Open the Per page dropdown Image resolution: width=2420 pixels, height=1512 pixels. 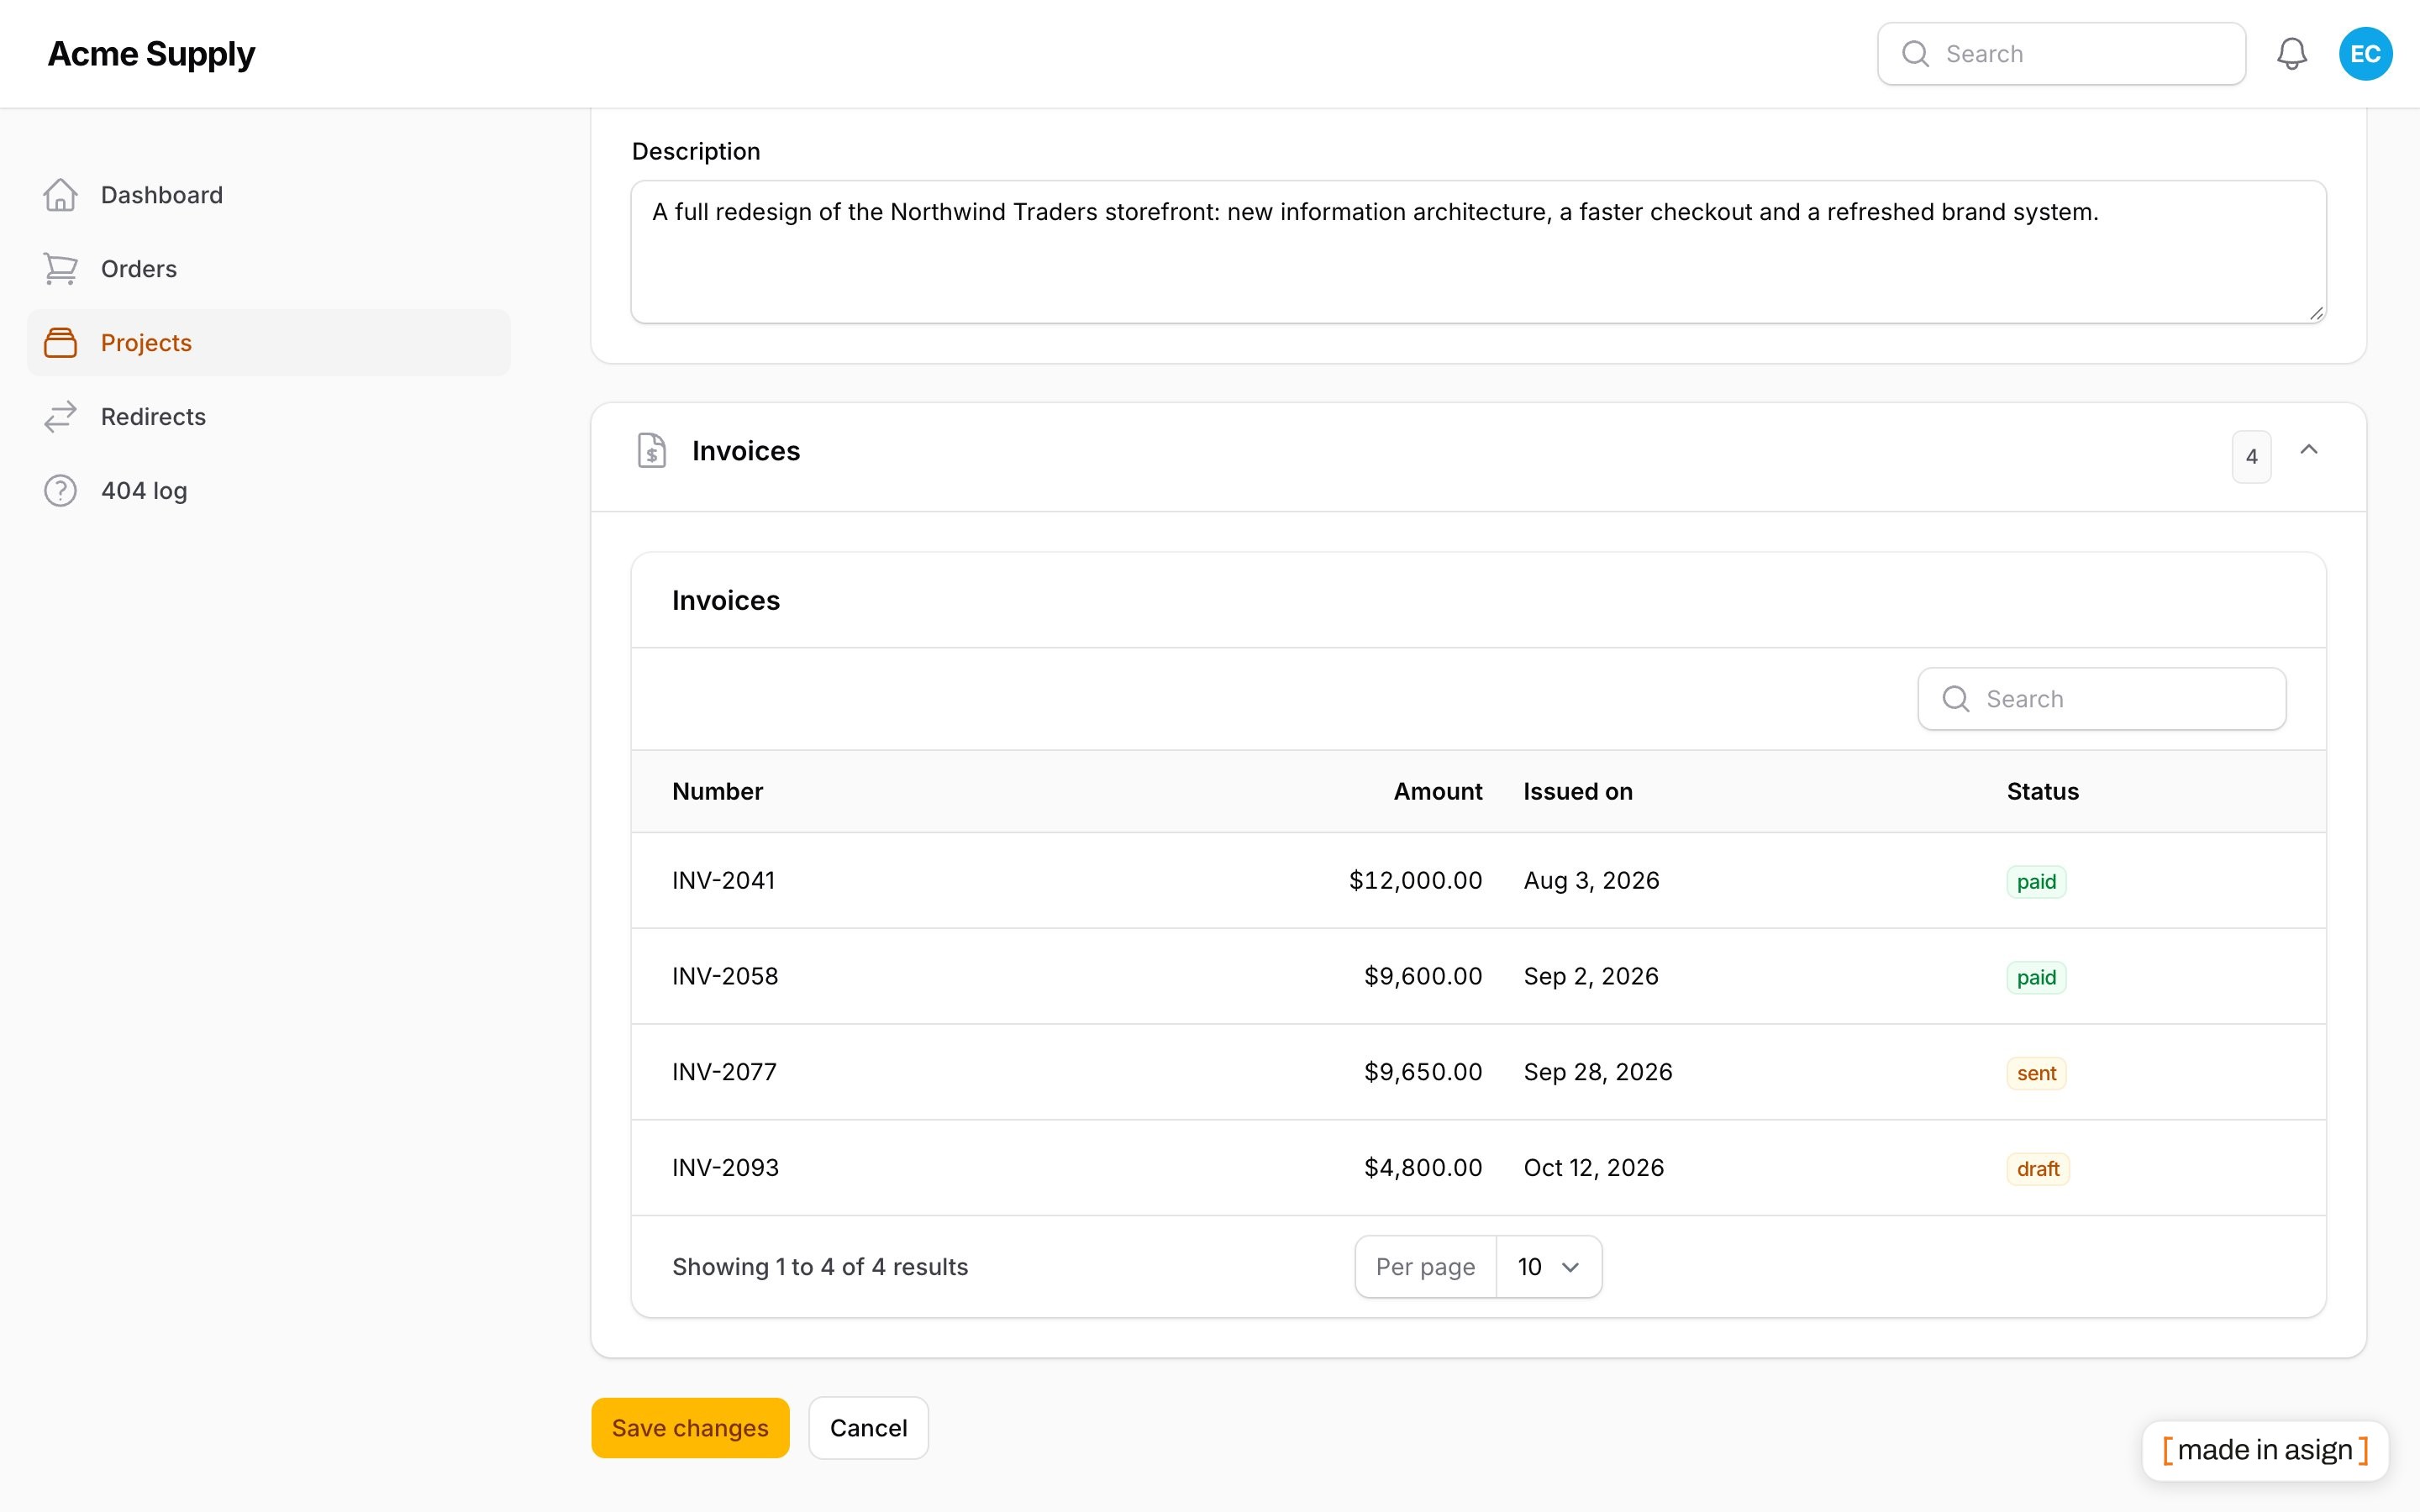click(x=1548, y=1267)
